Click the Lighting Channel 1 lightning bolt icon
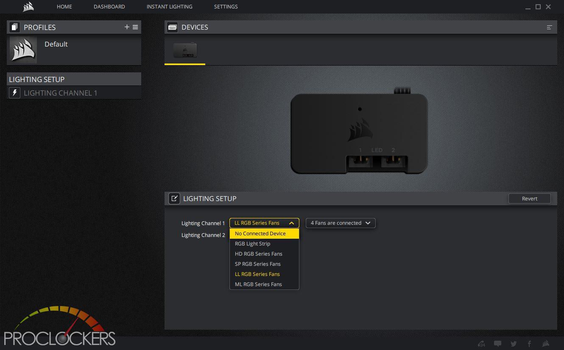Viewport: 564px width, 350px height. (14, 93)
